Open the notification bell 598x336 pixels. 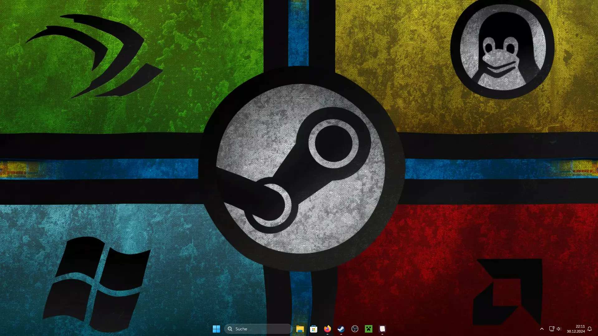tap(590, 329)
